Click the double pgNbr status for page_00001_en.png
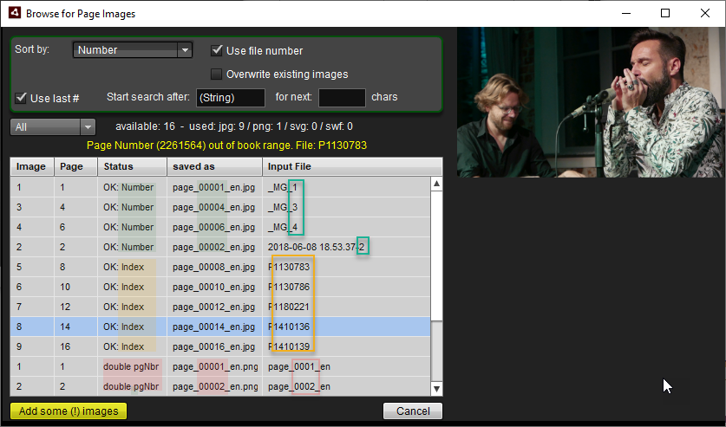Viewport: 726px width, 427px height. tap(131, 366)
